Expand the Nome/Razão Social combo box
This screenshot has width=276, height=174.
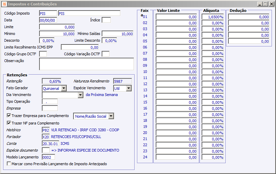pyautogui.click(x=111, y=116)
